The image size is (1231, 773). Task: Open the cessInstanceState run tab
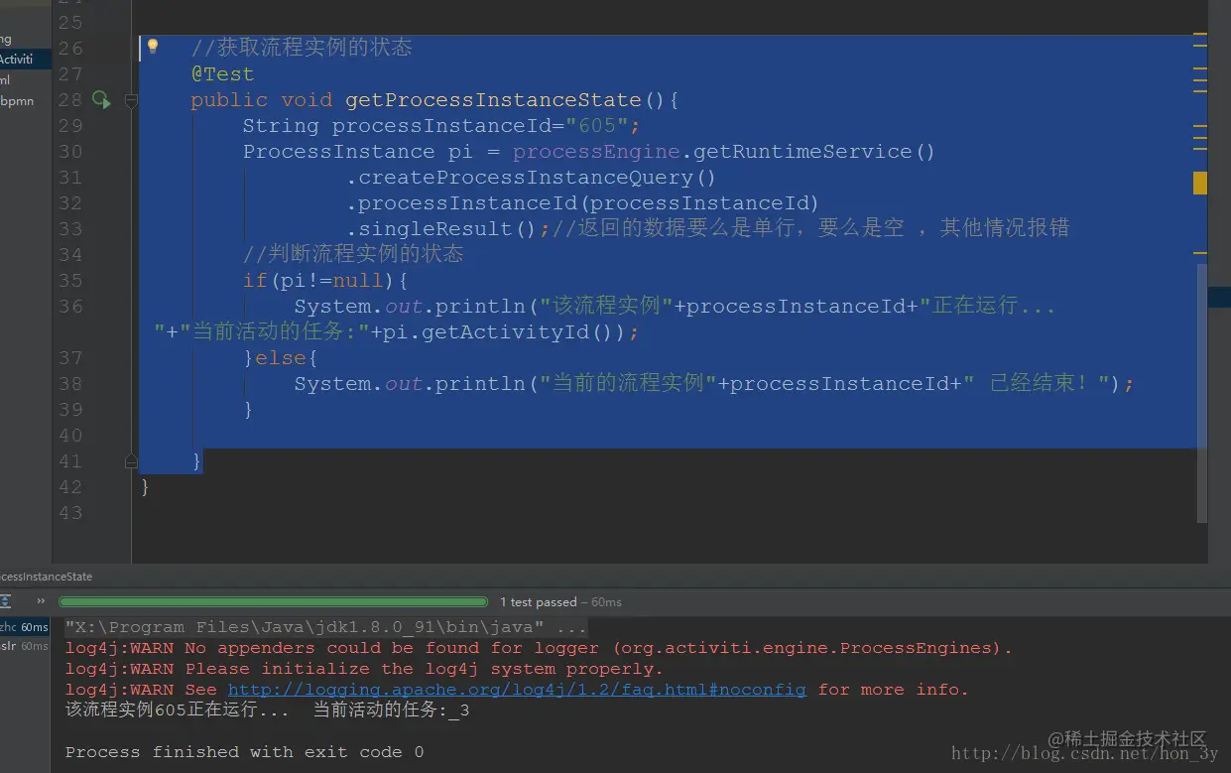pyautogui.click(x=47, y=577)
